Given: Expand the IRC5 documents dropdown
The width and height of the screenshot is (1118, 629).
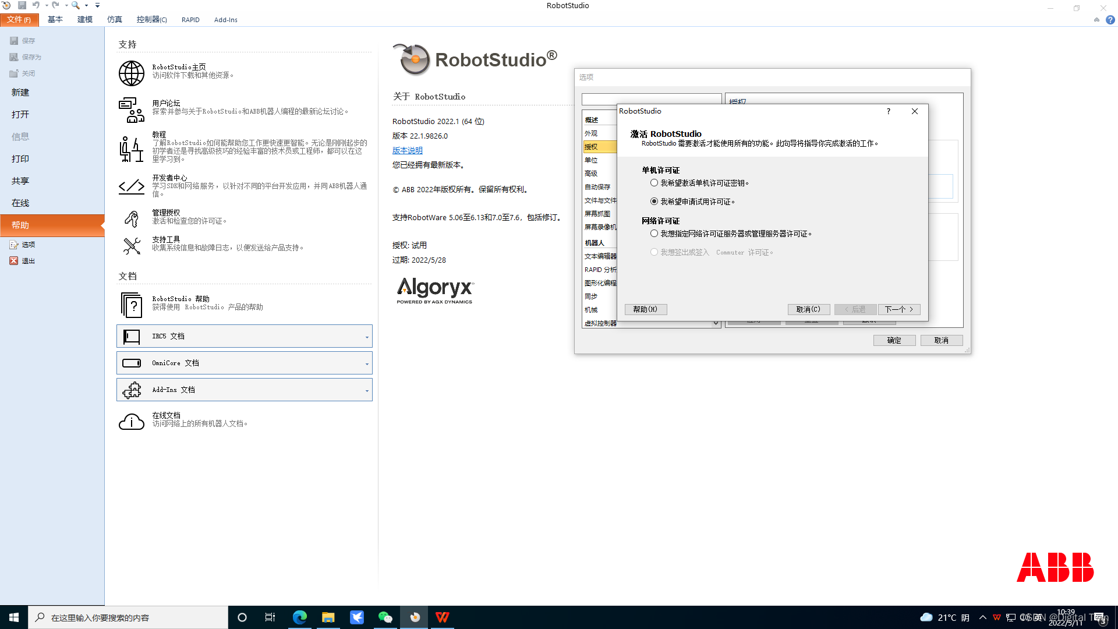Looking at the screenshot, I should 367,337.
